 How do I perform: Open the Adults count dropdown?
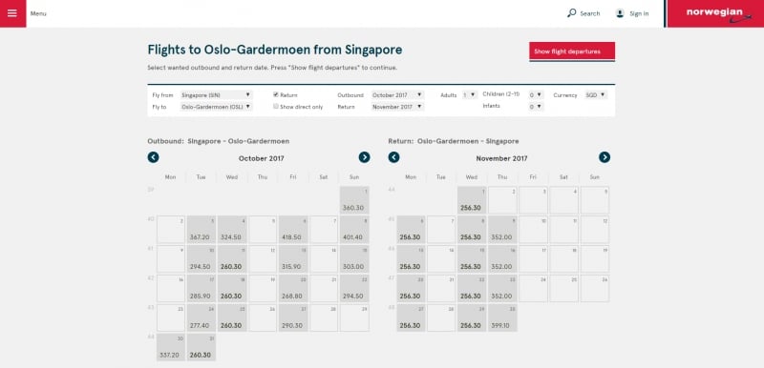tap(470, 94)
